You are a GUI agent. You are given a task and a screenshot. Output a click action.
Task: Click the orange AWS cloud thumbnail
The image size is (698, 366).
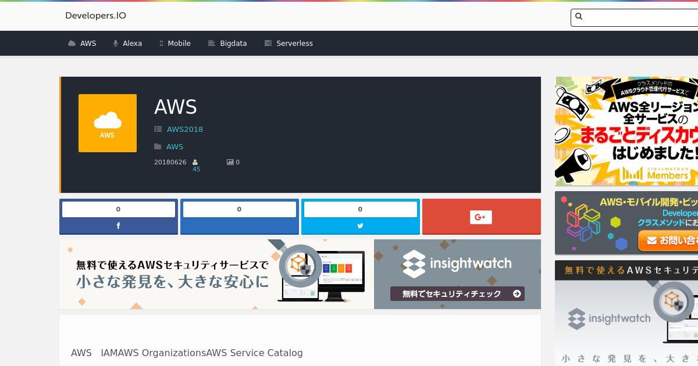point(108,123)
